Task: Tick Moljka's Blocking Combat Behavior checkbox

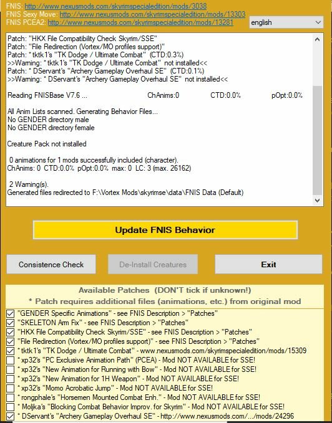Action: [10, 407]
